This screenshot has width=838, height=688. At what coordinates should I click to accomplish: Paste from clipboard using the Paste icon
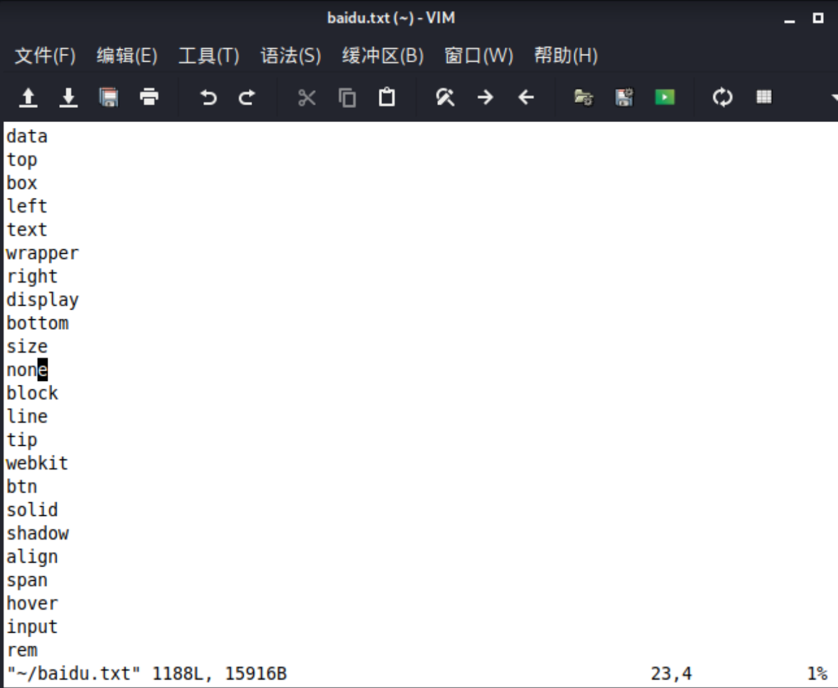point(387,98)
